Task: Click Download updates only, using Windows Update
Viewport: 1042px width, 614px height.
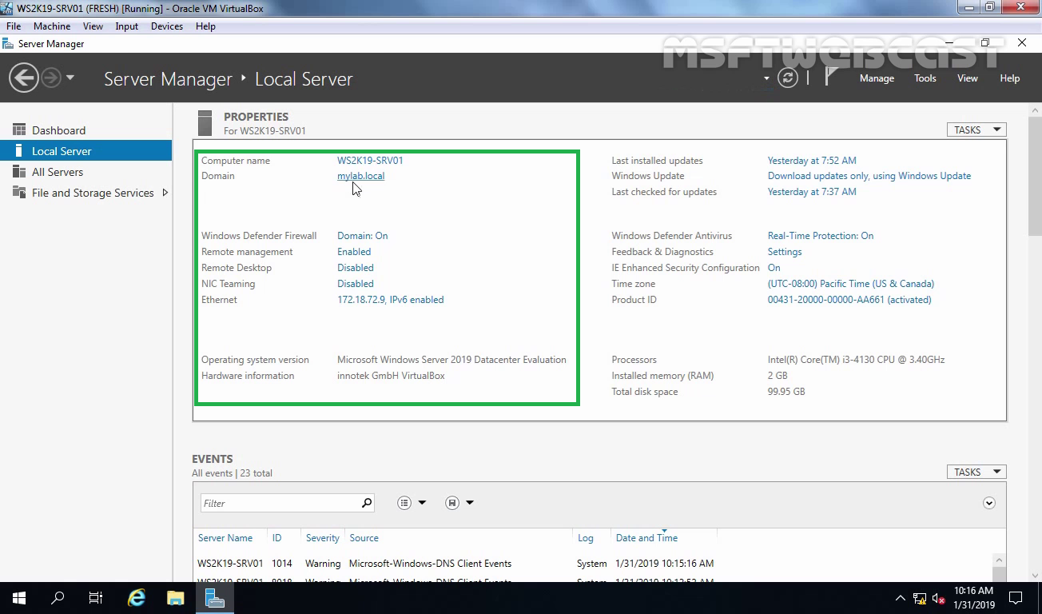Action: coord(869,176)
